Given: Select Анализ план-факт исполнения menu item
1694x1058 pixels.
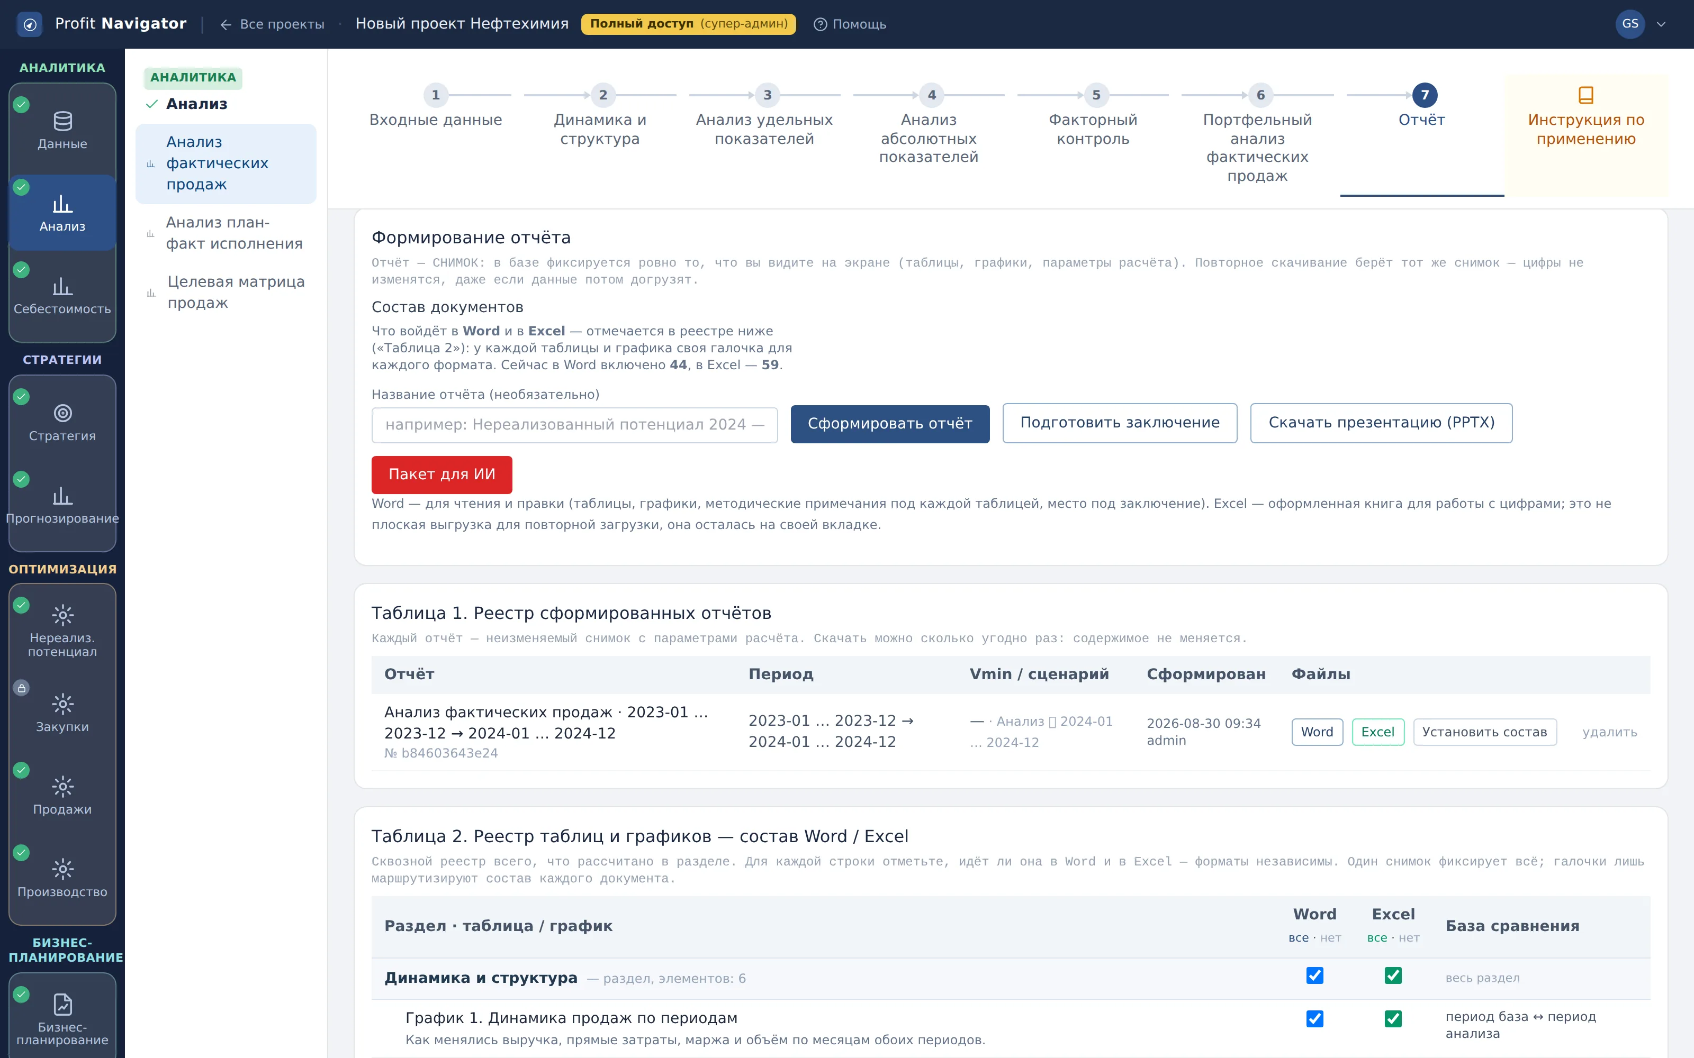Looking at the screenshot, I should [226, 234].
